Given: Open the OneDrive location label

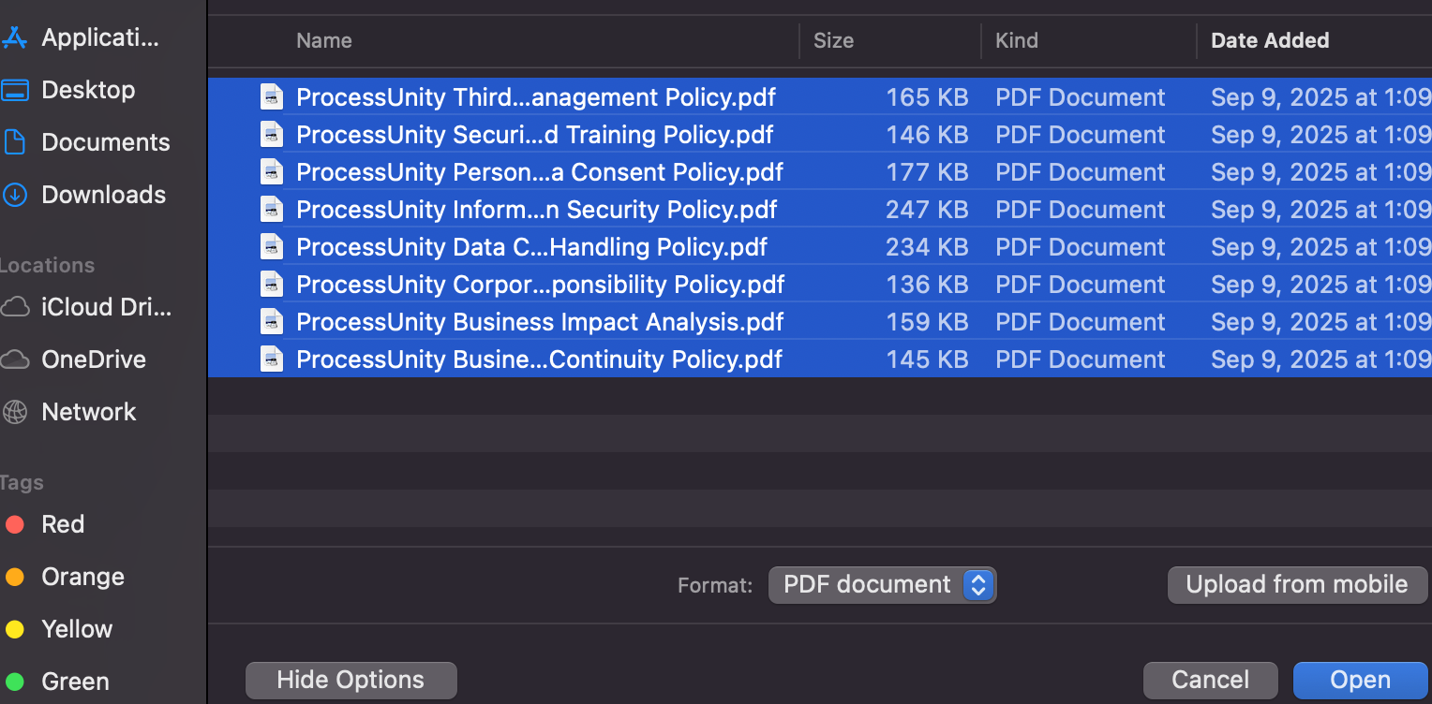Looking at the screenshot, I should (x=94, y=359).
